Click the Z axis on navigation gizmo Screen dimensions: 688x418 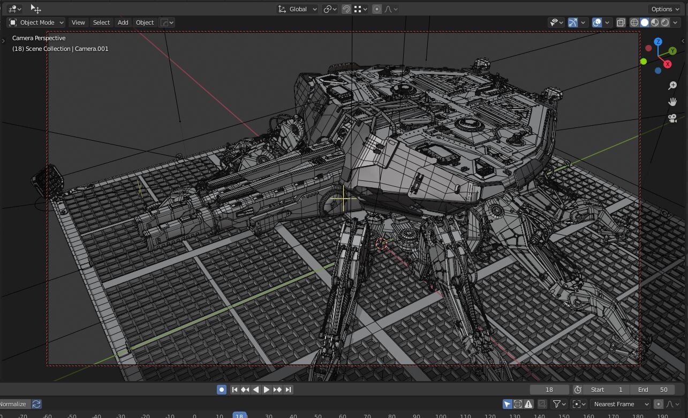click(658, 42)
